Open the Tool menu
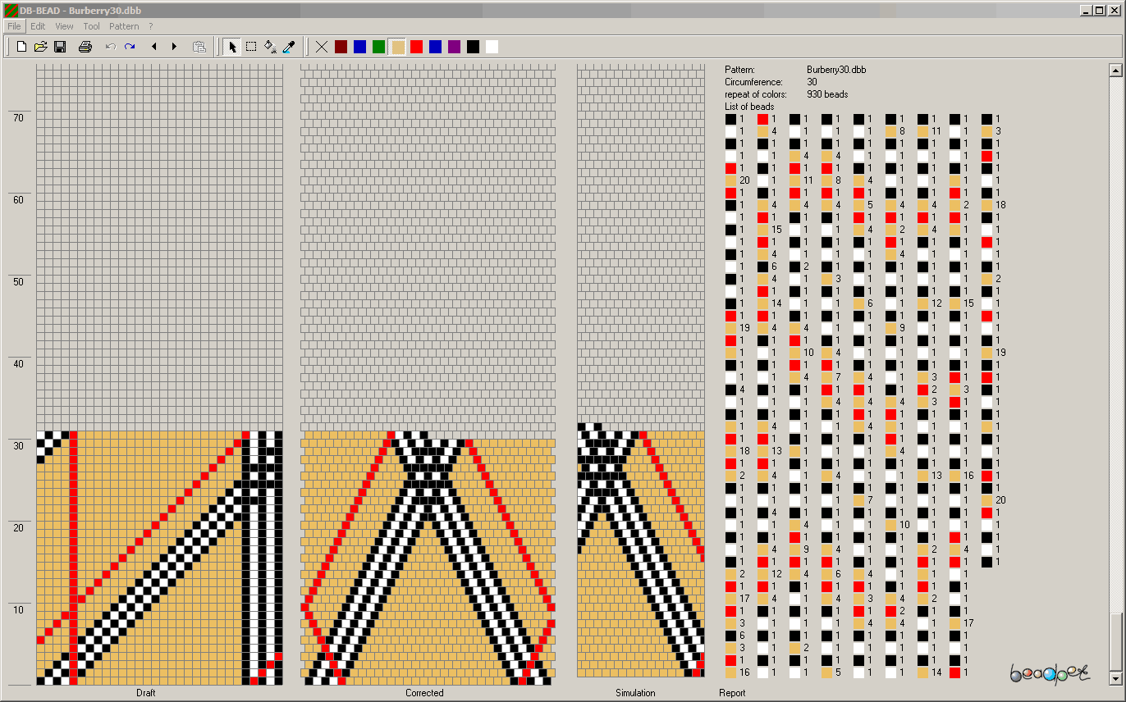 click(x=91, y=26)
